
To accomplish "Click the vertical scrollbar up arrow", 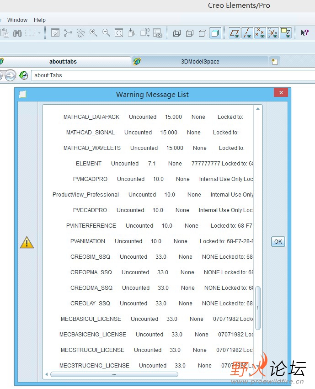I will (258, 109).
